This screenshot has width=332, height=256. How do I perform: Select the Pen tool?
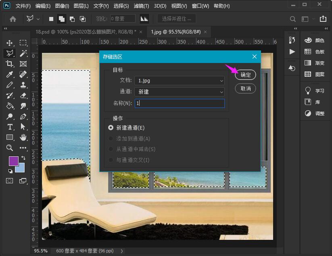[x=23, y=116]
